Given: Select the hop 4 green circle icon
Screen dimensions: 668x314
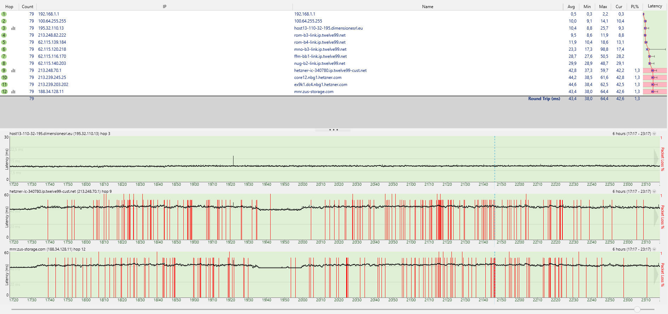Looking at the screenshot, I should coord(4,35).
